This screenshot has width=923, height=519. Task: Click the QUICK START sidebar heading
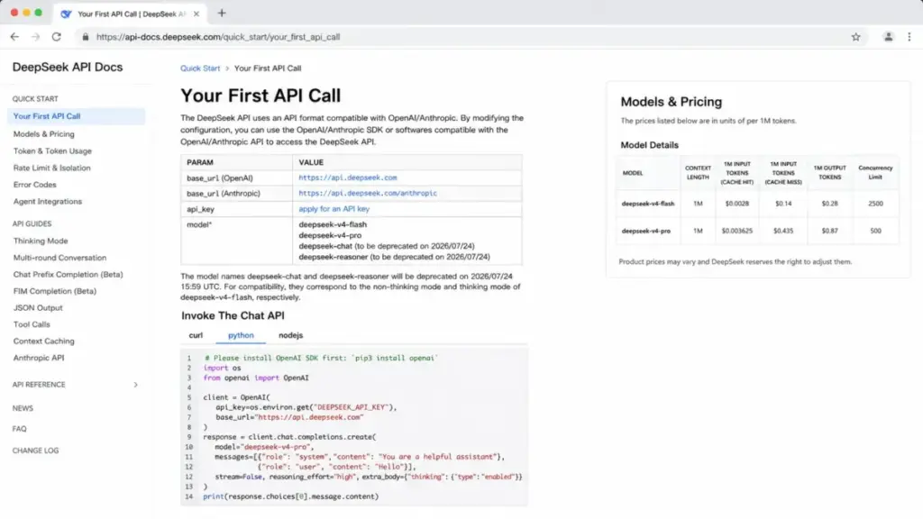(x=35, y=99)
